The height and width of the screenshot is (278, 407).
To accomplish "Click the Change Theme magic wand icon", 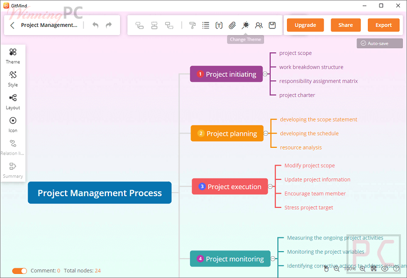I will [245, 25].
